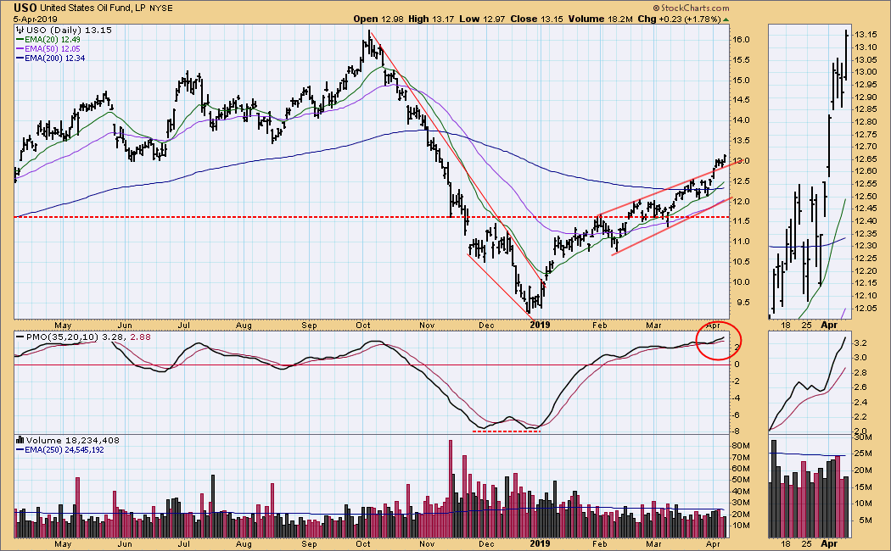This screenshot has width=891, height=551.
Task: Click the blue line swatch for EMA(250)
Action: tap(20, 450)
